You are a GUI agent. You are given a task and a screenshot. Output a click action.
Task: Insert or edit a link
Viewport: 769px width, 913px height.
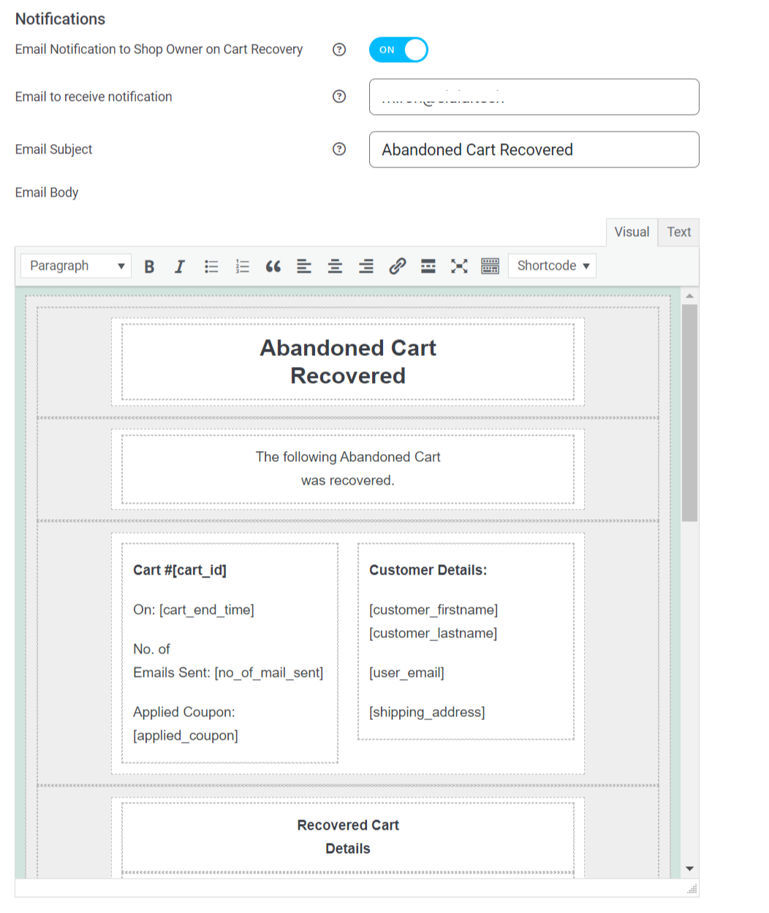398,266
